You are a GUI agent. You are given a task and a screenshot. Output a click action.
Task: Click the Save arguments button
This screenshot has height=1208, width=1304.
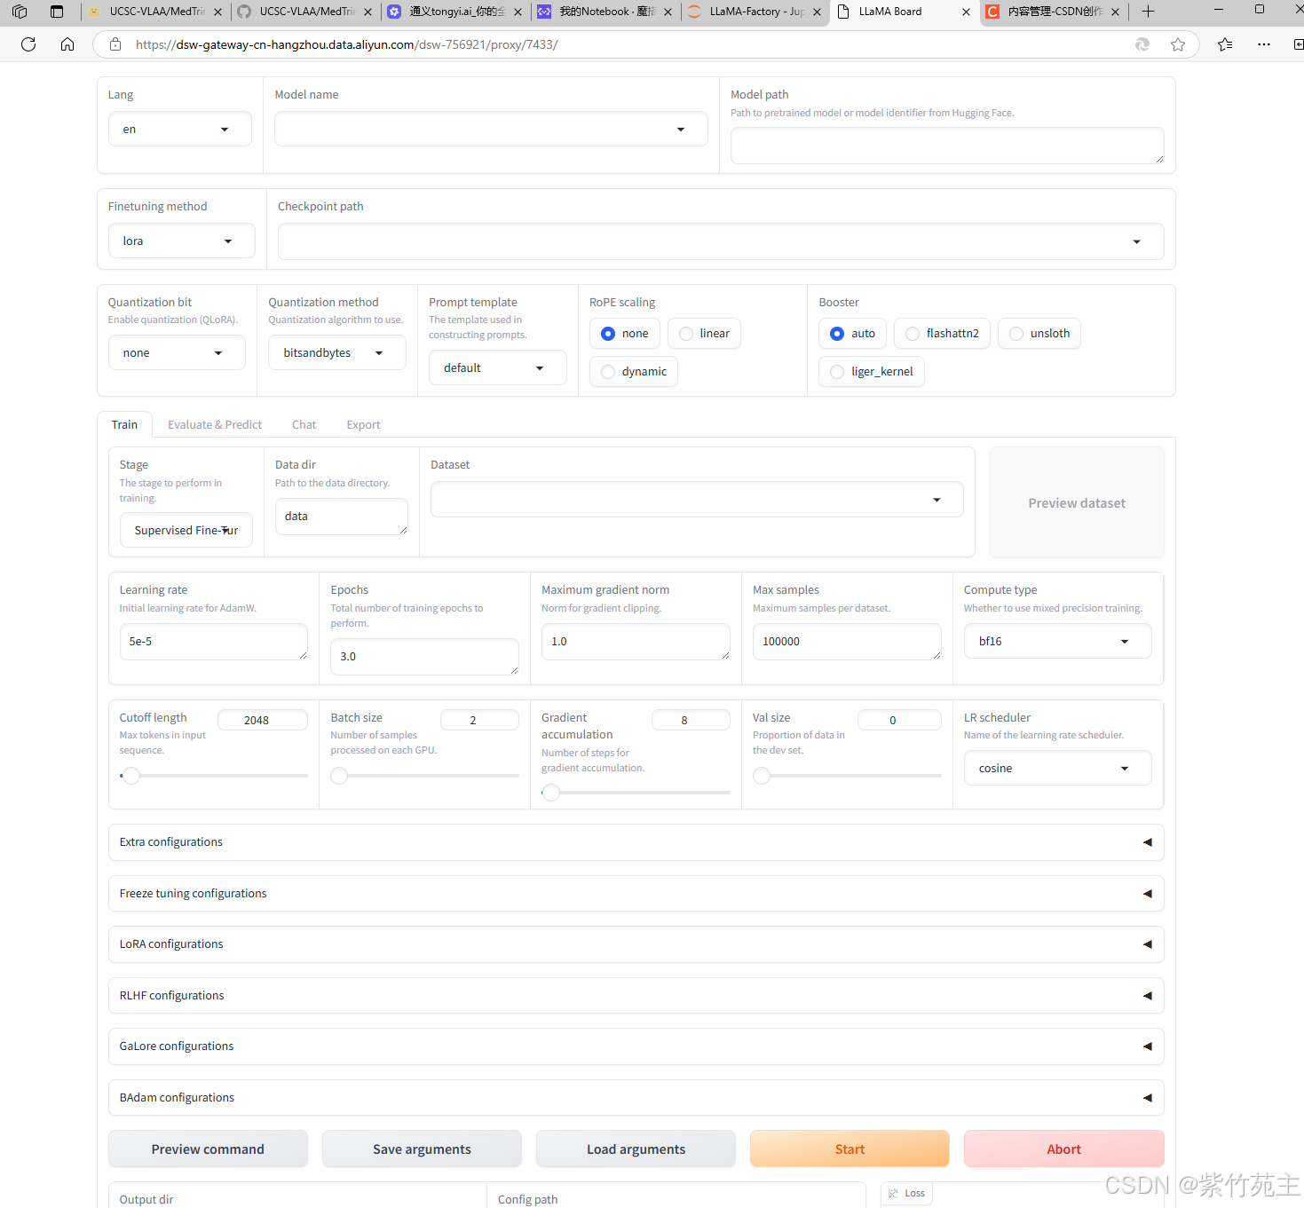coord(422,1149)
